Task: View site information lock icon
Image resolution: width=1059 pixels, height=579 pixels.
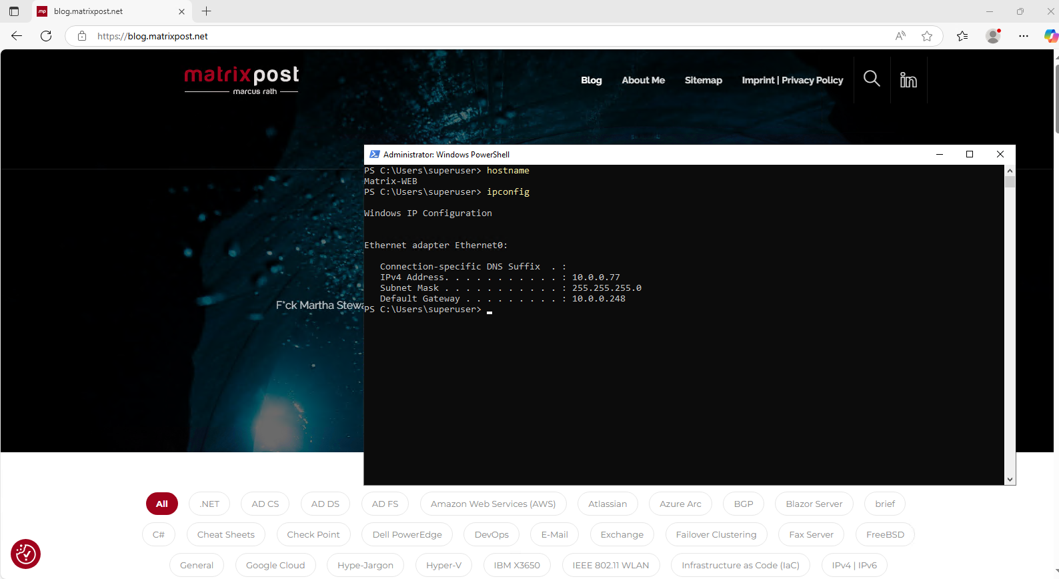Action: click(x=82, y=36)
